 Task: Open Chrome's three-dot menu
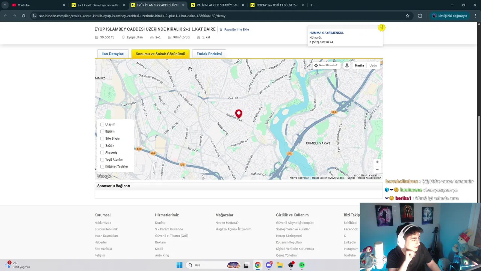click(475, 16)
